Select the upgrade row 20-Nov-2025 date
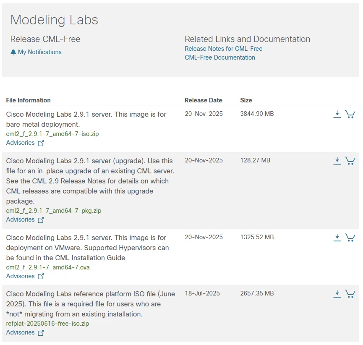 click(x=204, y=160)
